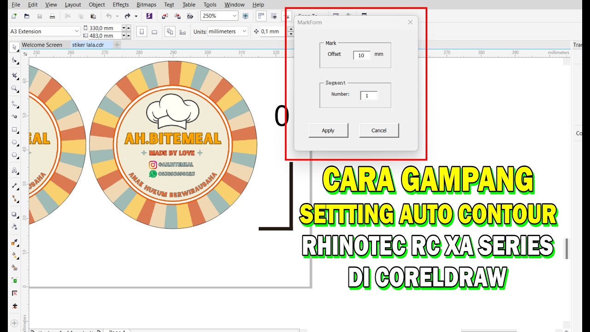Open the purple search content icon

(149, 16)
